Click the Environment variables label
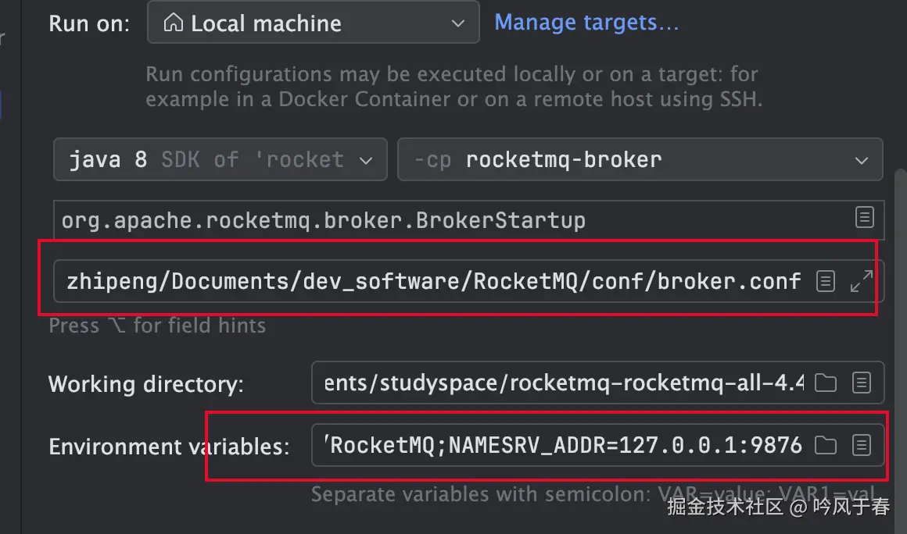Image resolution: width=907 pixels, height=534 pixels. coord(169,447)
